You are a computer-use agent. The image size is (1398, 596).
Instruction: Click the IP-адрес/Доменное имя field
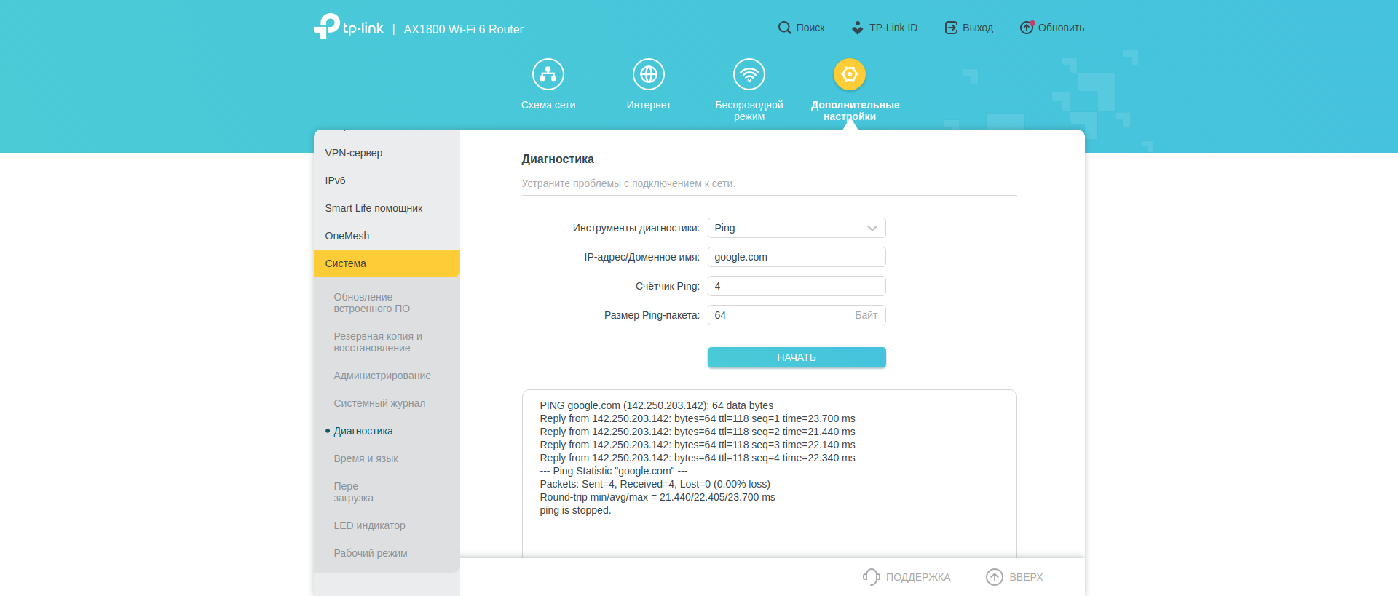click(797, 257)
